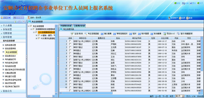
Task: Click the 锁定 lock icon in header
Action: 175,4
